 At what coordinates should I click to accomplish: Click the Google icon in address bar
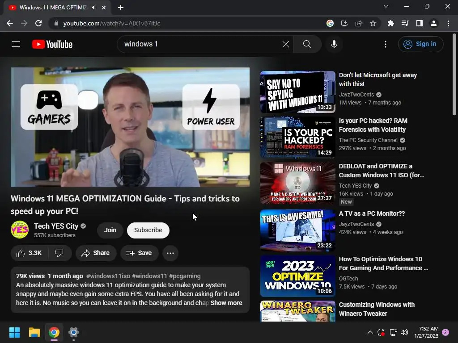point(330,23)
